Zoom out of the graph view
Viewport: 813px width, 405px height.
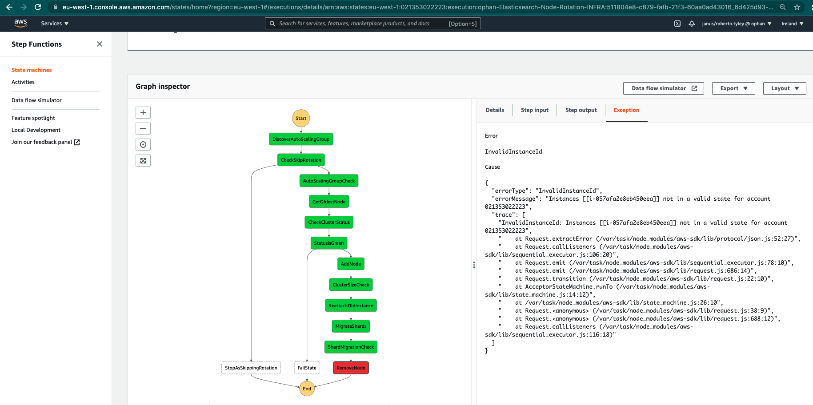click(x=143, y=128)
